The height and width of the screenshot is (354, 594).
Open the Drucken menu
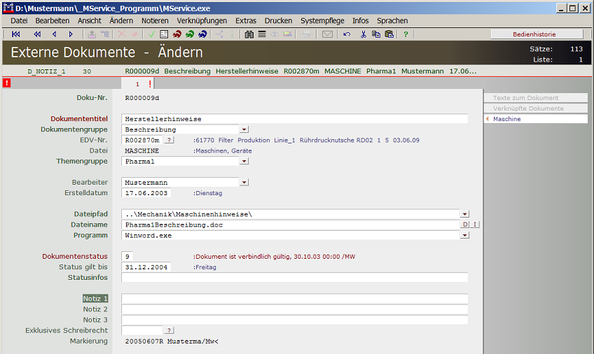[x=279, y=21]
